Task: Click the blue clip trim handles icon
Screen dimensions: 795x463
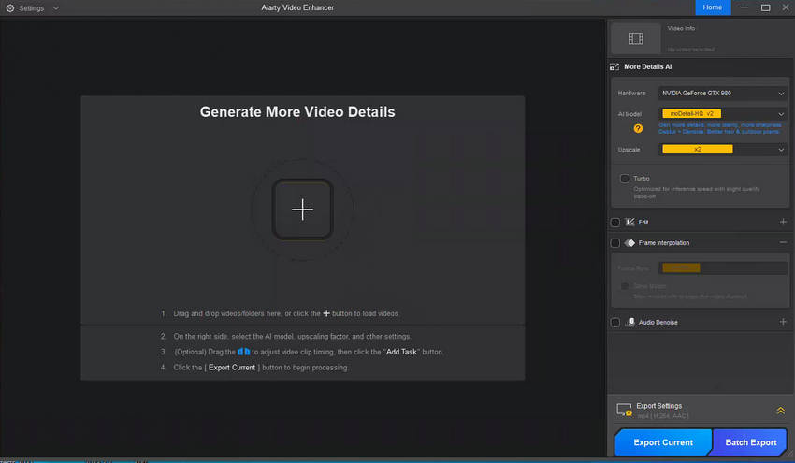Action: click(243, 351)
